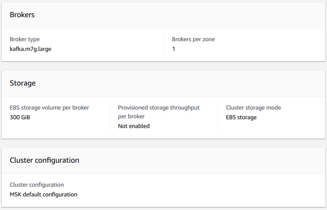This screenshot has width=327, height=210.
Task: Click the Brokers section heading
Action: coord(22,15)
